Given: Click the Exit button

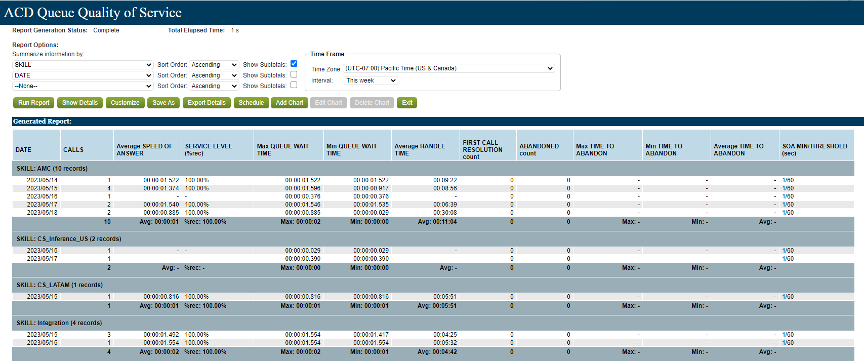Looking at the screenshot, I should (407, 103).
